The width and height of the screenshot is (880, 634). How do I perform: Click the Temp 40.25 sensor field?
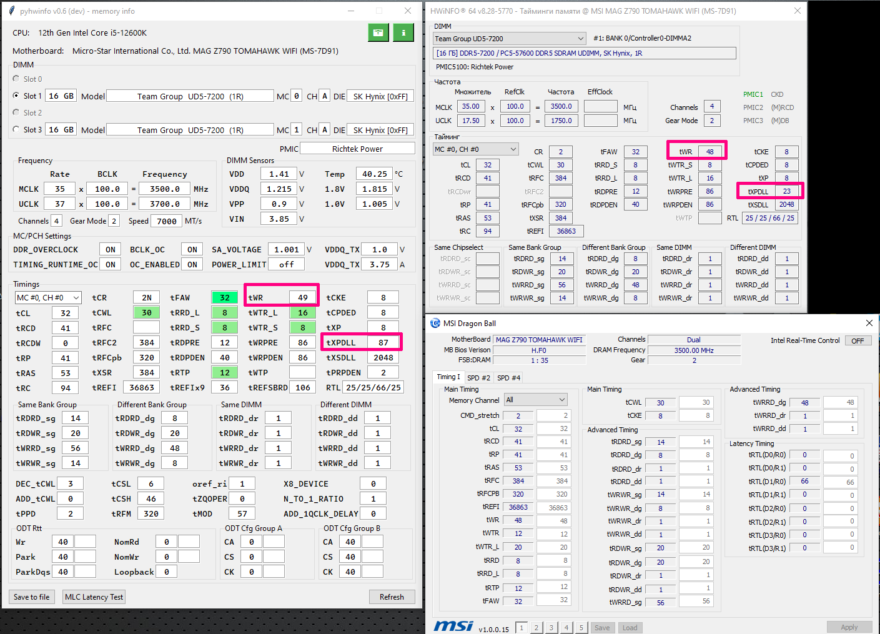tap(375, 174)
